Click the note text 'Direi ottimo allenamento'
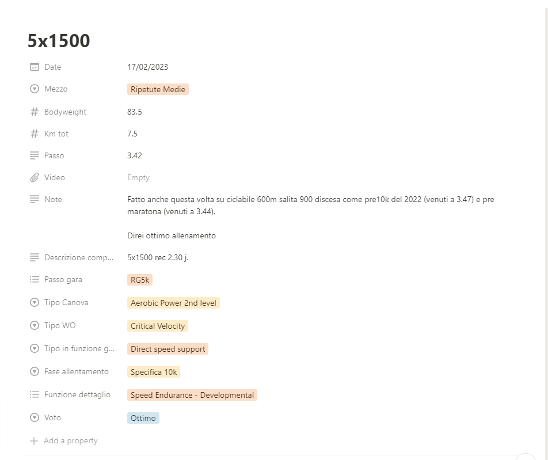 pyautogui.click(x=172, y=235)
